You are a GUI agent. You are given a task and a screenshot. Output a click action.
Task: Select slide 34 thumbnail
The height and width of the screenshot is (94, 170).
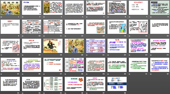coord(31,84)
